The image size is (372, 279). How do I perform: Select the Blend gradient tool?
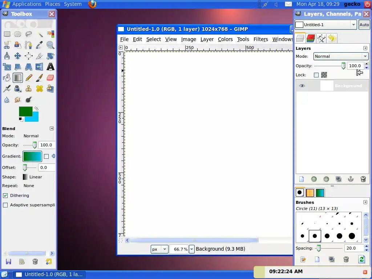17,78
